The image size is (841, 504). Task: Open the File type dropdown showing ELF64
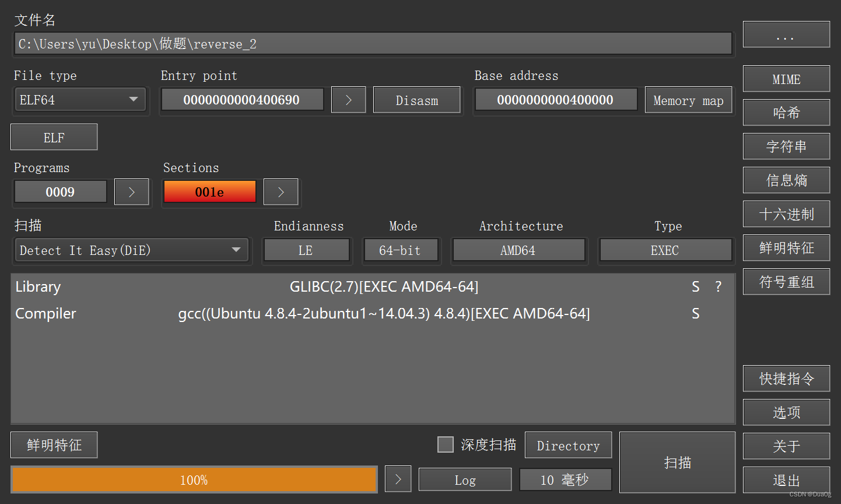click(x=80, y=99)
